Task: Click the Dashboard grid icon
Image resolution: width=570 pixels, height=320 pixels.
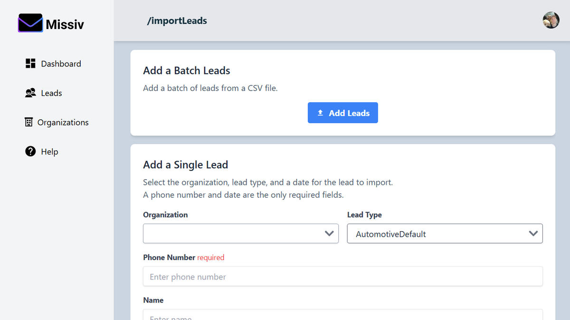Action: 30,64
